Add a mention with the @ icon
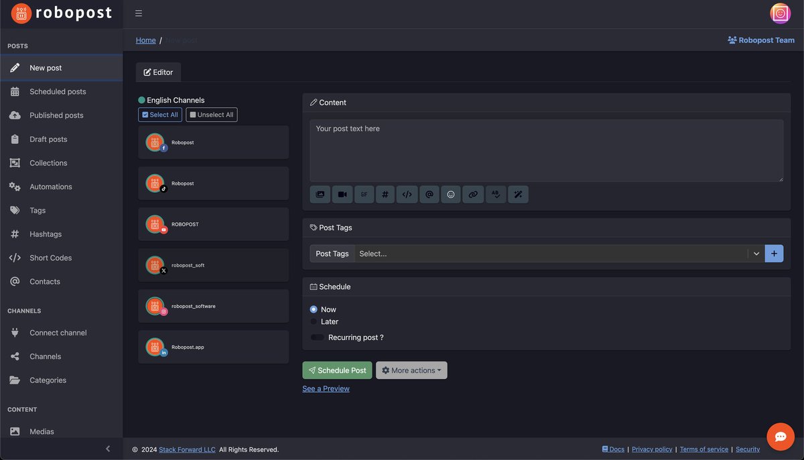 pyautogui.click(x=429, y=194)
